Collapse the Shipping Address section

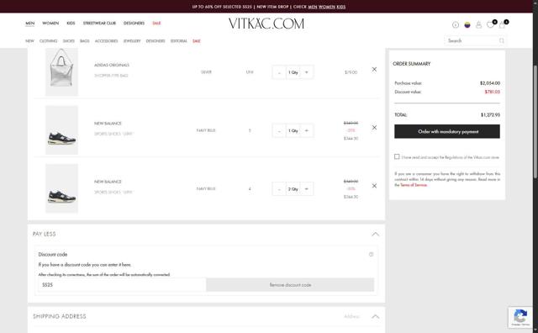click(x=376, y=316)
